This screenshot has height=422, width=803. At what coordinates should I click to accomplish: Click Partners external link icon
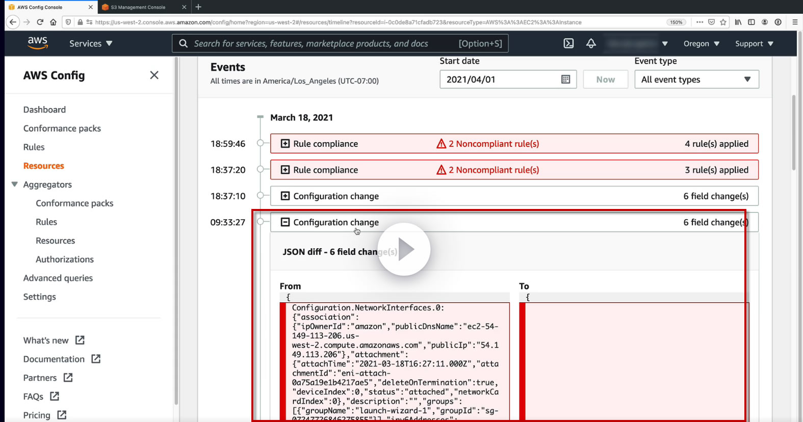click(68, 378)
